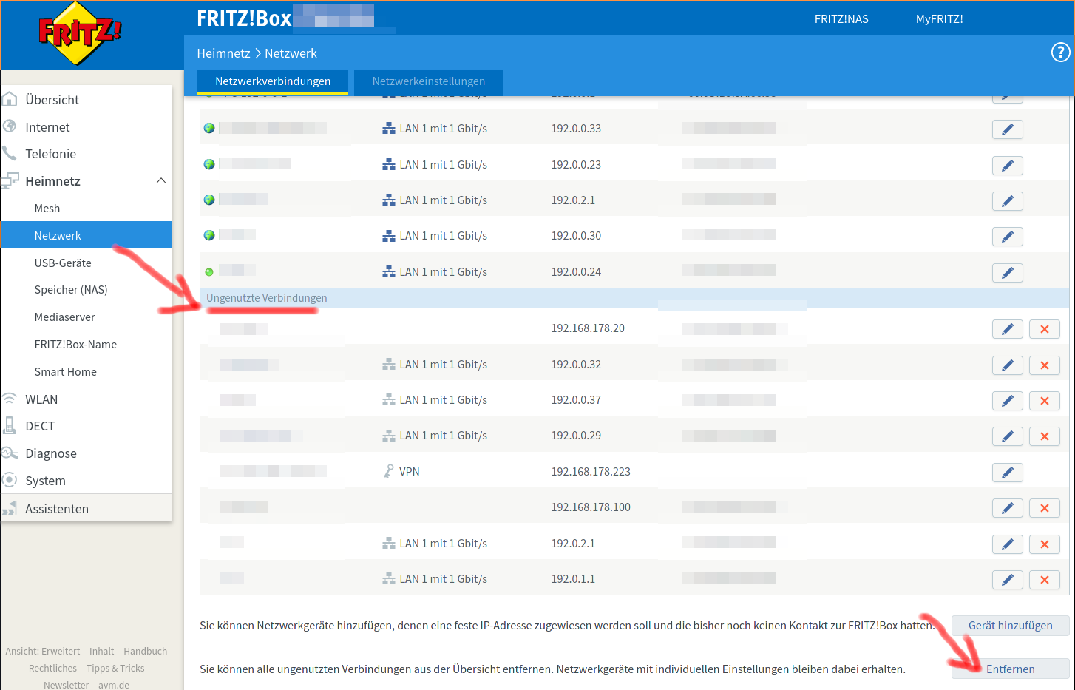Image resolution: width=1075 pixels, height=690 pixels.
Task: Open the Handbuch footer link
Action: [x=145, y=652]
